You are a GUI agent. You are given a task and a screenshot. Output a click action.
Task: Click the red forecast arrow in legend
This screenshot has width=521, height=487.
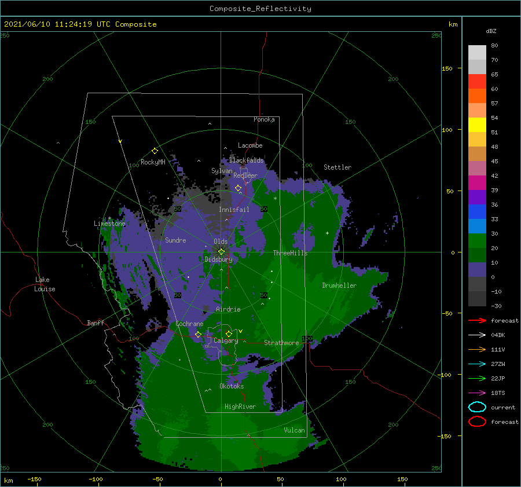coord(477,320)
